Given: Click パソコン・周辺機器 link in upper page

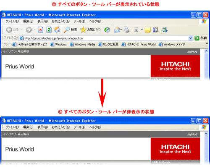Looking at the screenshot, I should point(16,51).
